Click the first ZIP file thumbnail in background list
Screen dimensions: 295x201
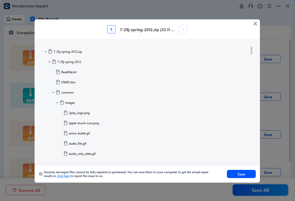(x=29, y=58)
